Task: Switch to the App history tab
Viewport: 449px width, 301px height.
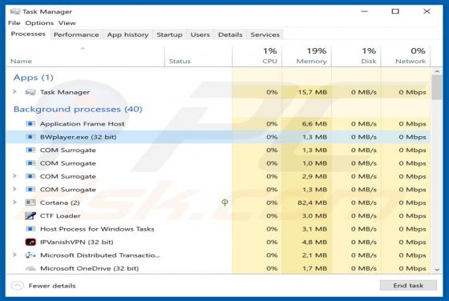Action: [127, 34]
